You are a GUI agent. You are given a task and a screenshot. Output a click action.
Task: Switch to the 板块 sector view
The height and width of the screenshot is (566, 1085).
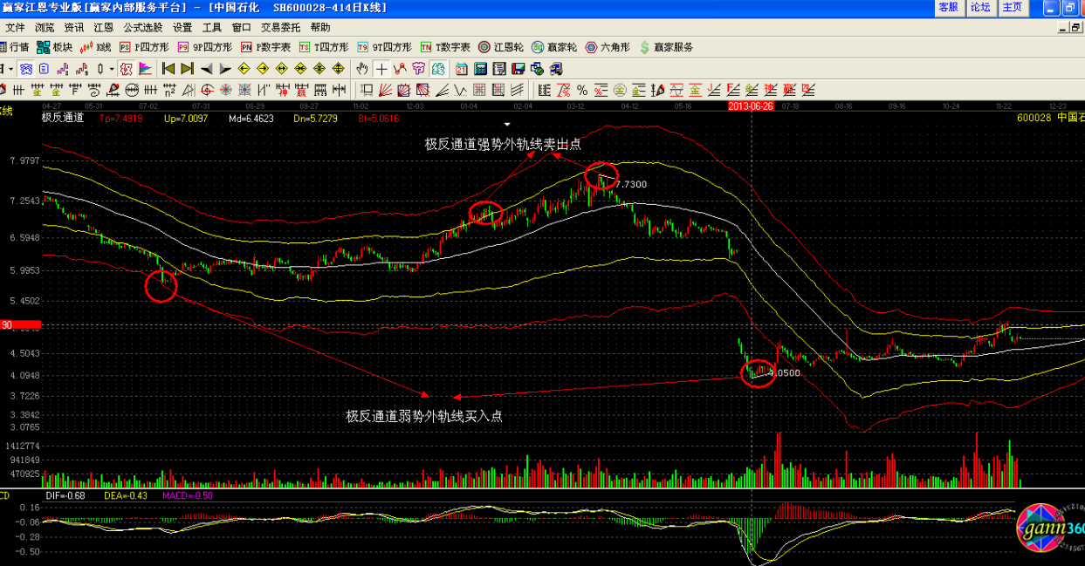[x=54, y=47]
